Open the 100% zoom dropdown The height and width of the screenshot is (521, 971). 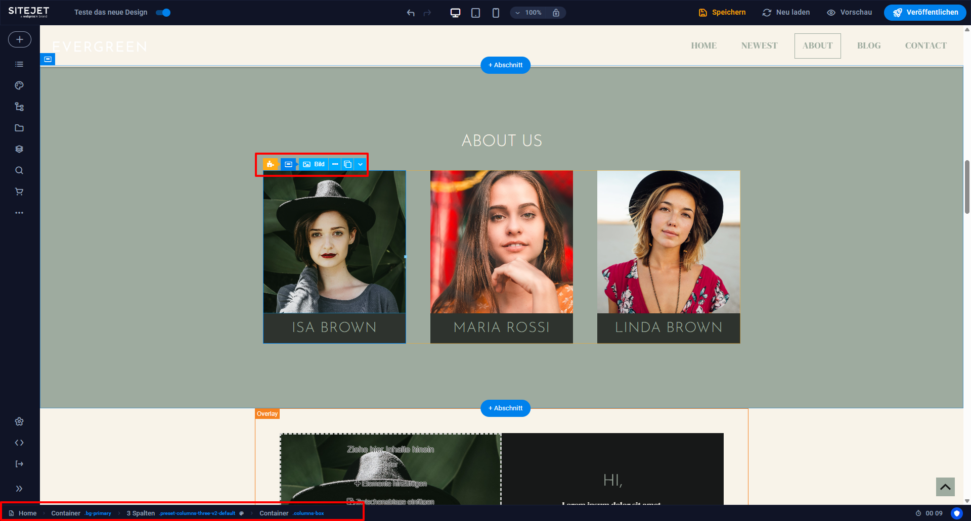[528, 13]
